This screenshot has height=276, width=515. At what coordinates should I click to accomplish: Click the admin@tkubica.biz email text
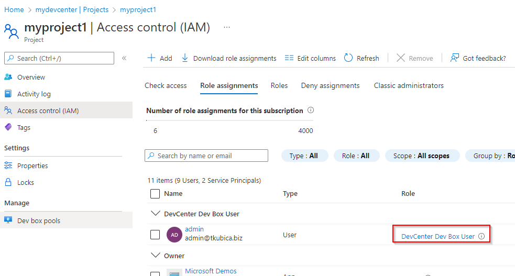(213, 238)
